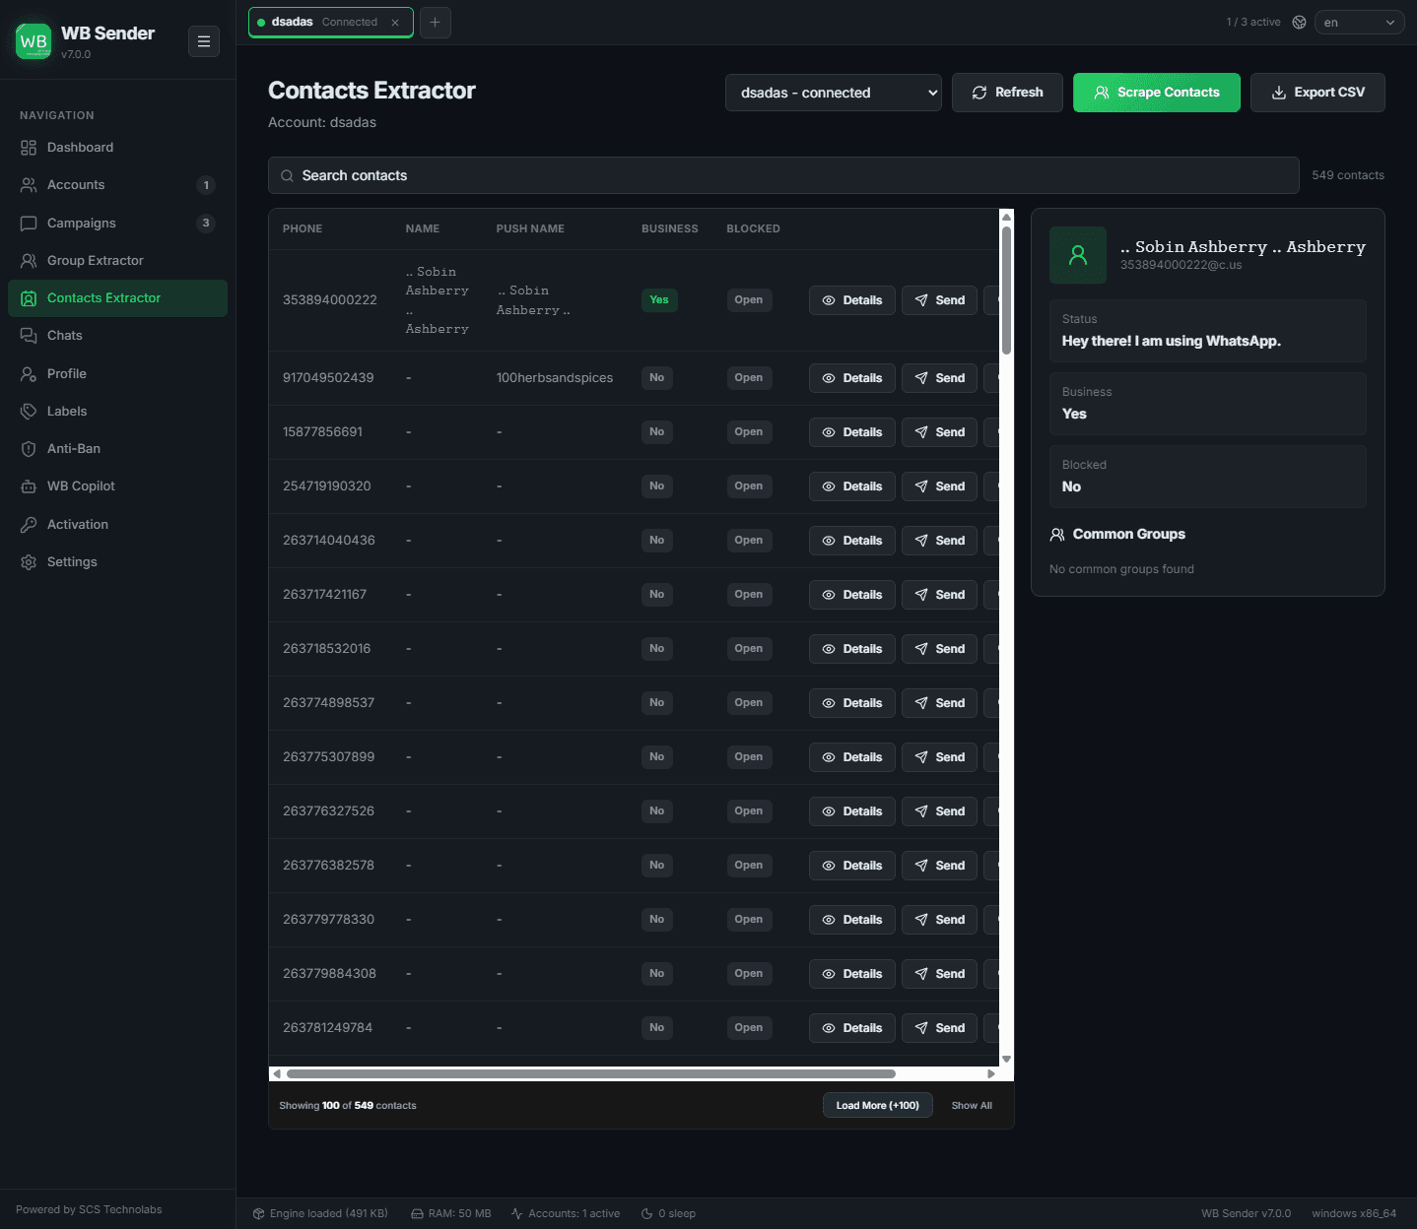Start Scrape Contacts
1417x1229 pixels.
[x=1157, y=93]
